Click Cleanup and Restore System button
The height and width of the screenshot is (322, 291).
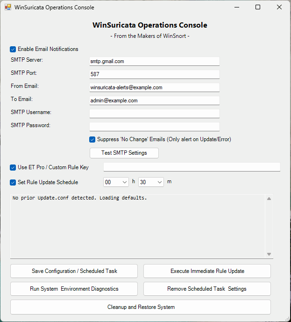(141, 307)
